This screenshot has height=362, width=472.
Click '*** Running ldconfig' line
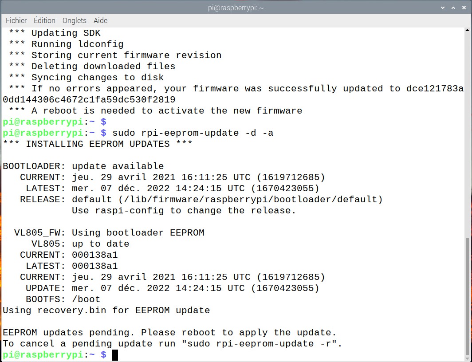66,44
